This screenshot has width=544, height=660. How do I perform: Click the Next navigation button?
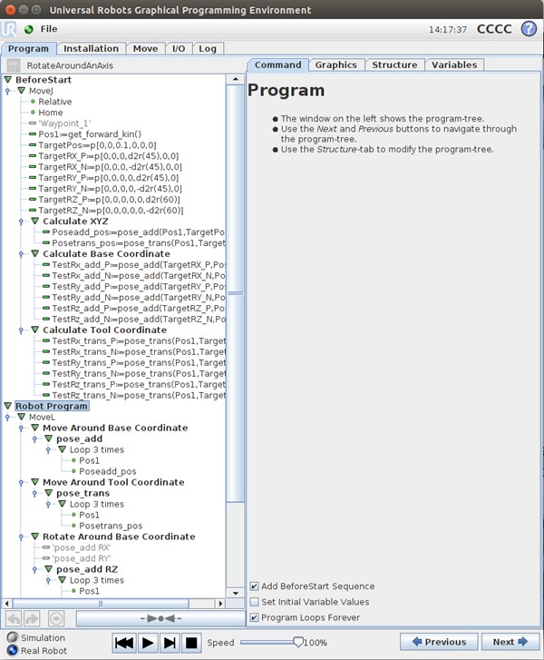(x=510, y=642)
